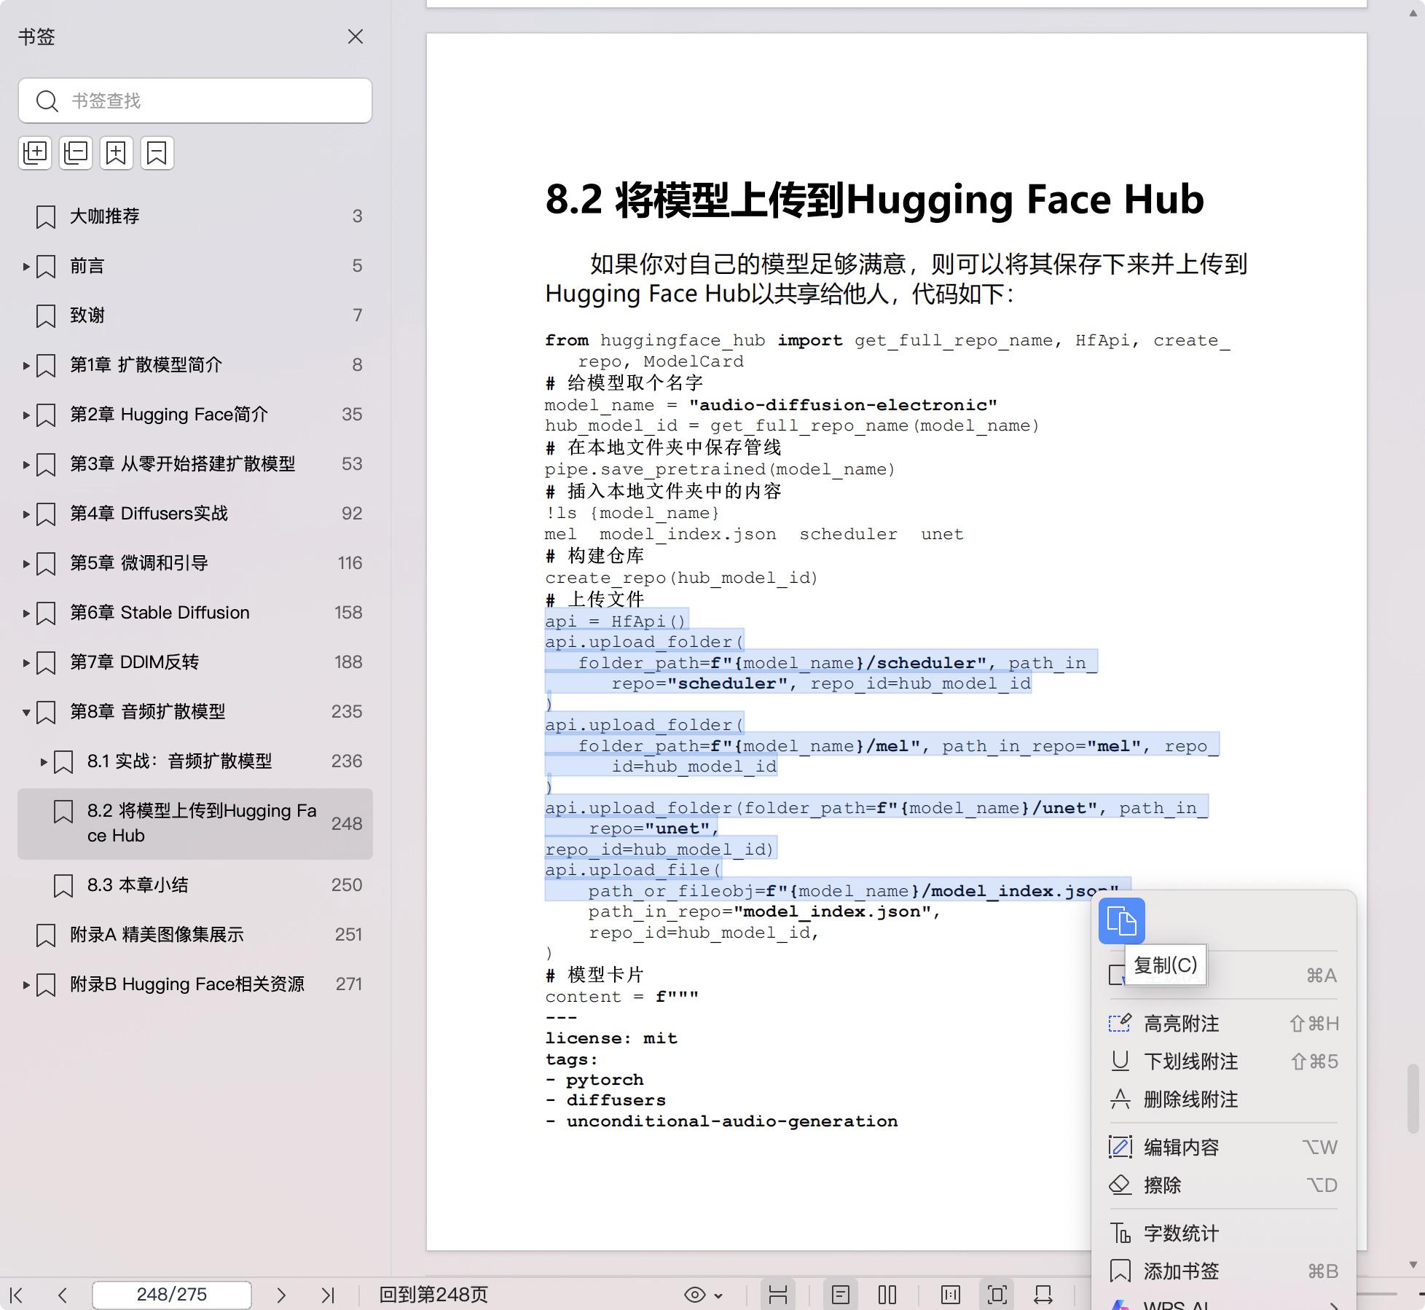Viewport: 1425px width, 1310px height.
Task: Select 8.2 将模型上传到Hugging Face Hub bookmark
Action: (x=195, y=824)
